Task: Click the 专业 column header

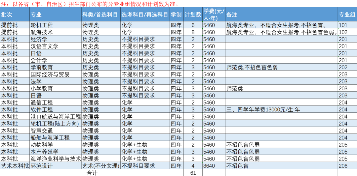Action: [56, 14]
